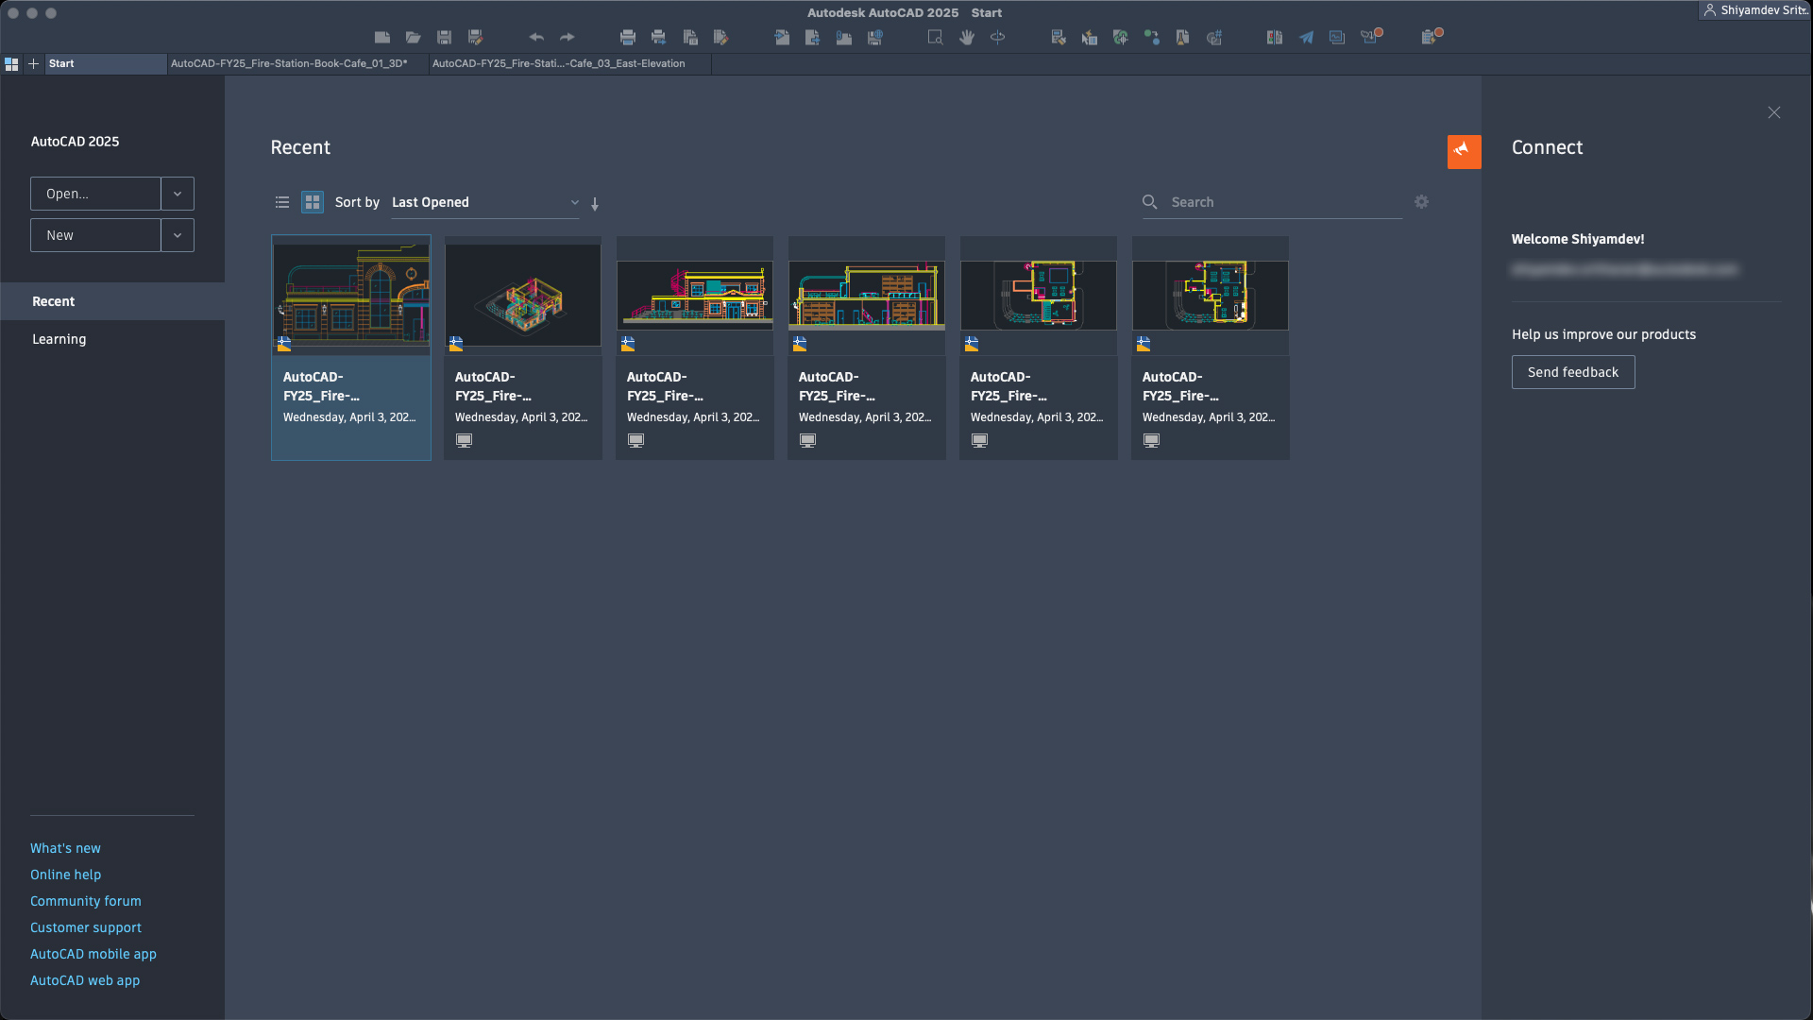Click the Search recent files field

[1284, 202]
